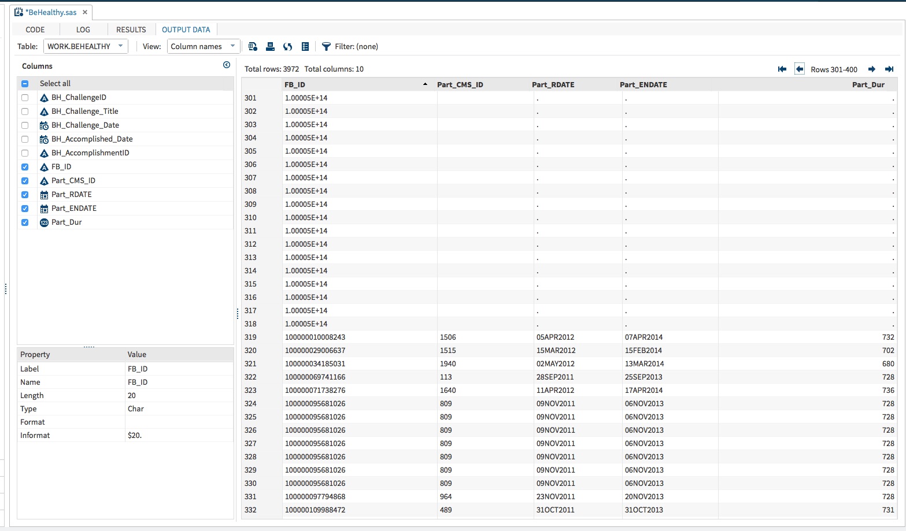This screenshot has width=906, height=531.
Task: Collapse the Columns panel with arrow icon
Action: coord(227,65)
